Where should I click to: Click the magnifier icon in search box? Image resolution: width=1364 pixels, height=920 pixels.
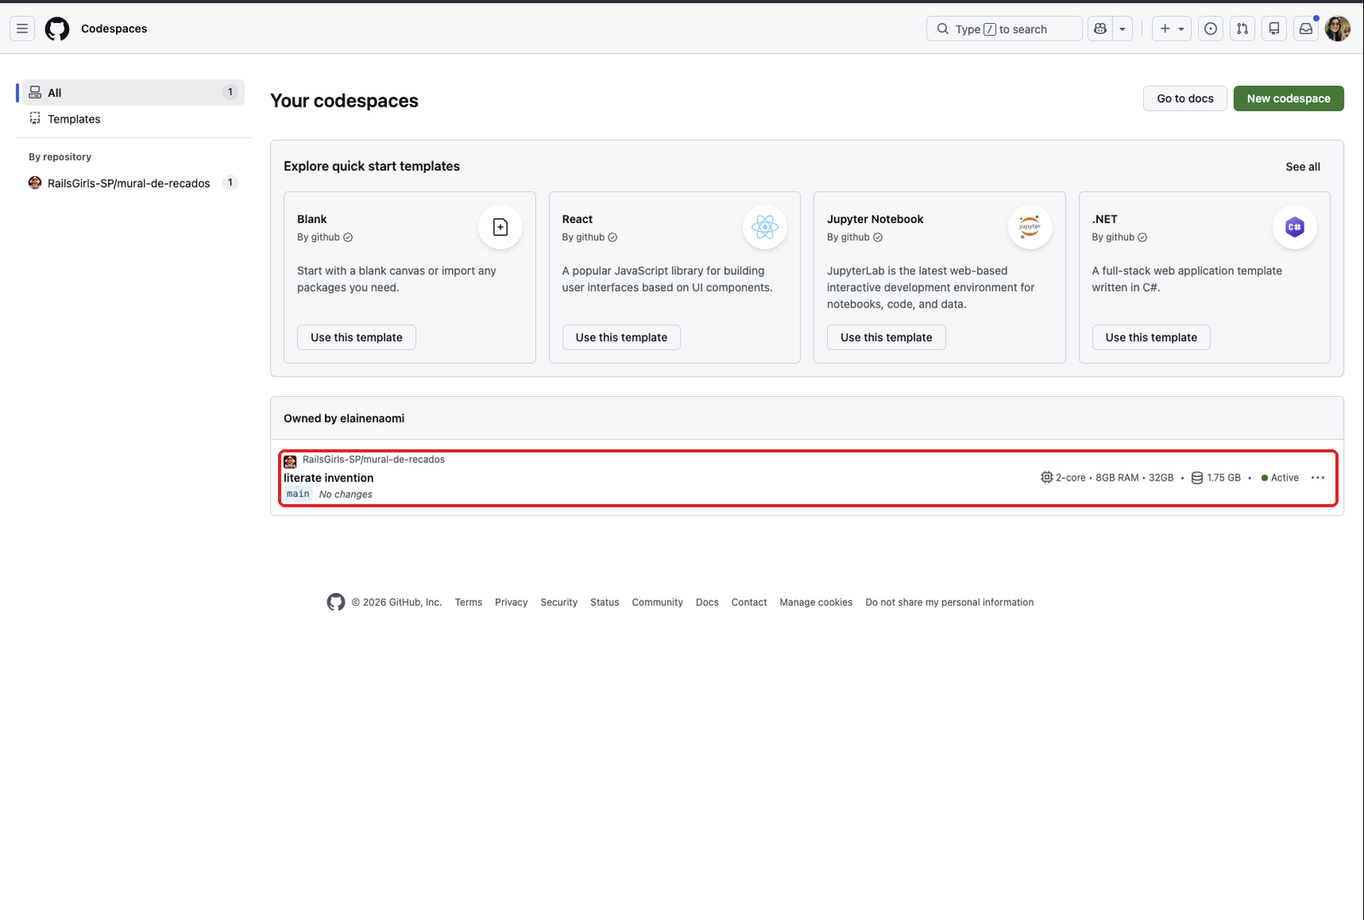942,29
